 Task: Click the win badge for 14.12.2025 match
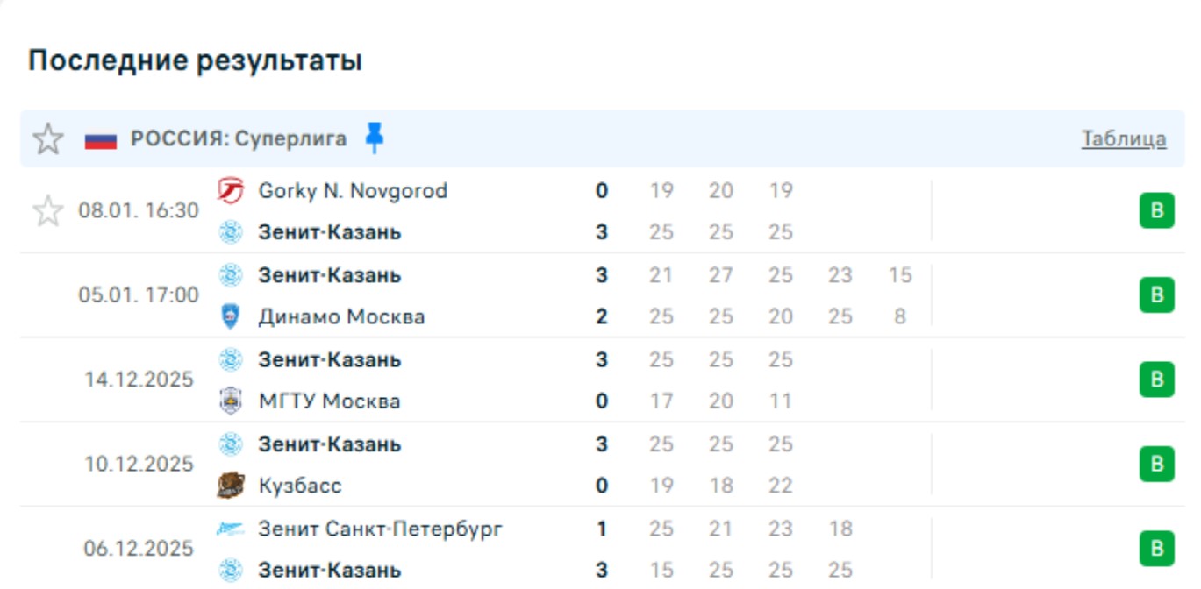1156,380
